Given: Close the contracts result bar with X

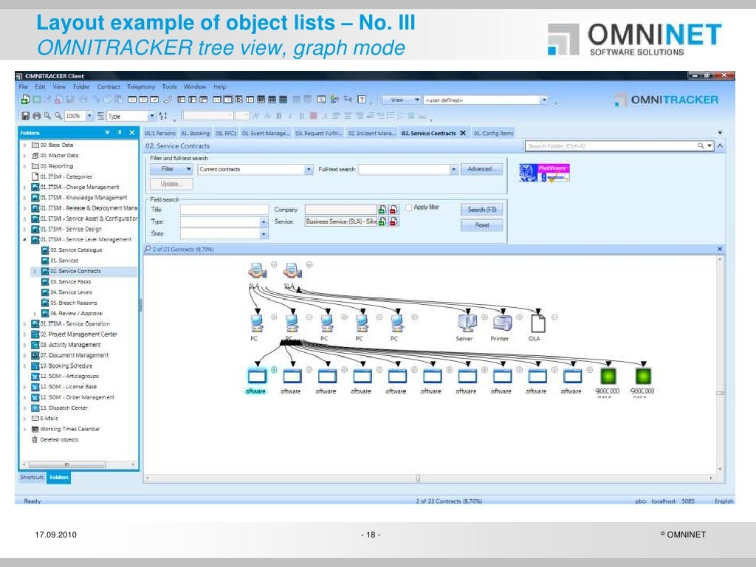Looking at the screenshot, I should [x=720, y=249].
